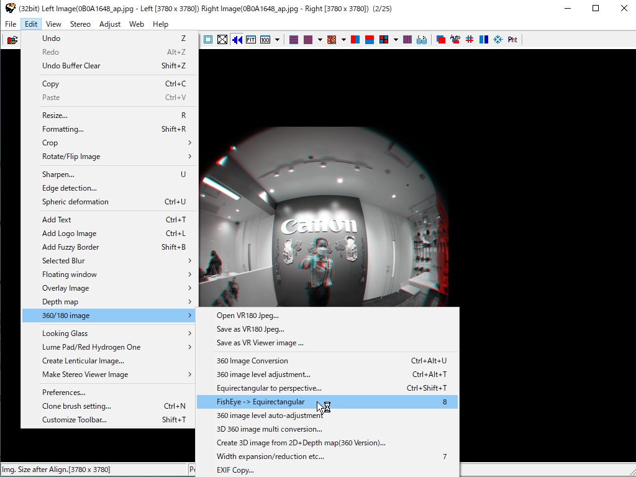Choose Clone brush setting... entry
Viewport: 636px width, 477px height.
click(x=109, y=406)
